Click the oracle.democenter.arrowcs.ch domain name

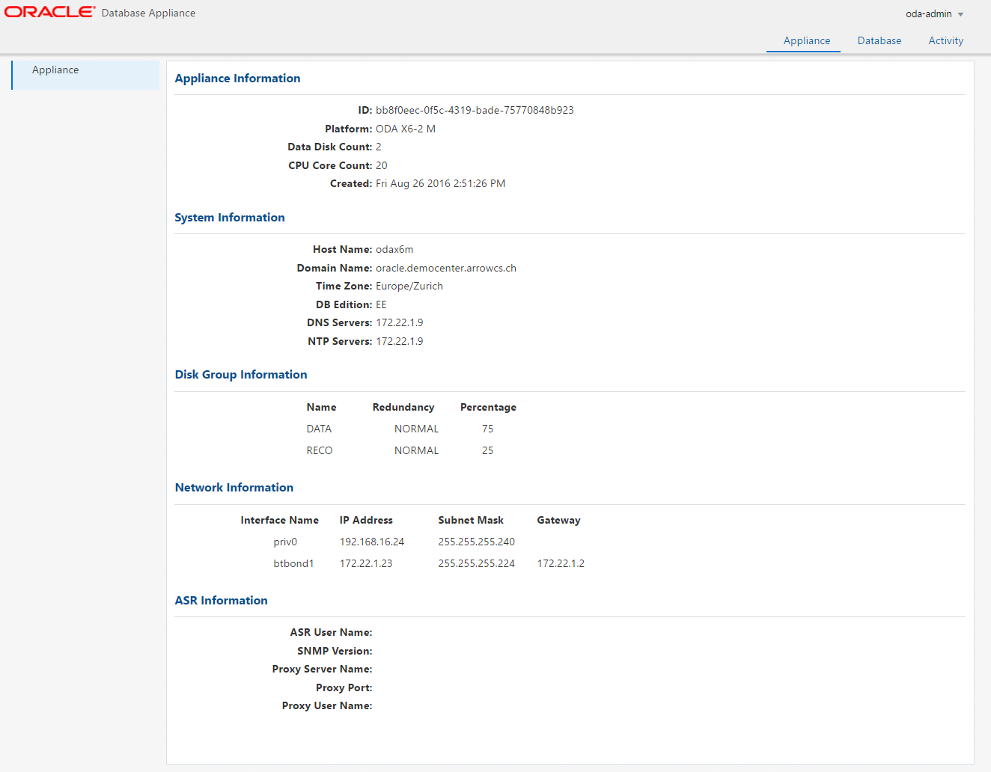445,268
